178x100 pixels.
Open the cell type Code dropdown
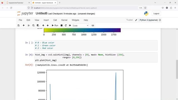pos(81,26)
